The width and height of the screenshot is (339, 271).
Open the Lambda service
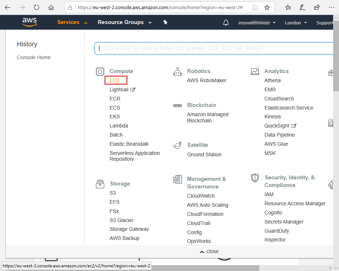119,126
